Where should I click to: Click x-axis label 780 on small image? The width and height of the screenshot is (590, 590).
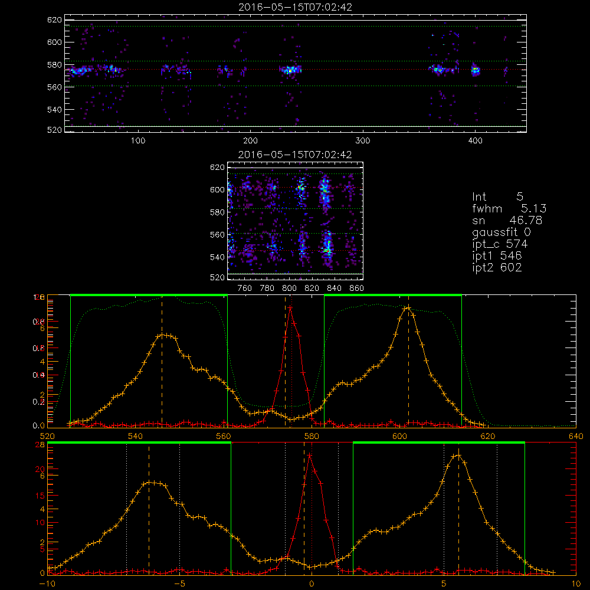tap(267, 289)
